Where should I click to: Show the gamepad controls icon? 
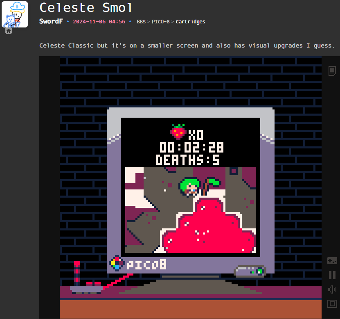pos(332,260)
